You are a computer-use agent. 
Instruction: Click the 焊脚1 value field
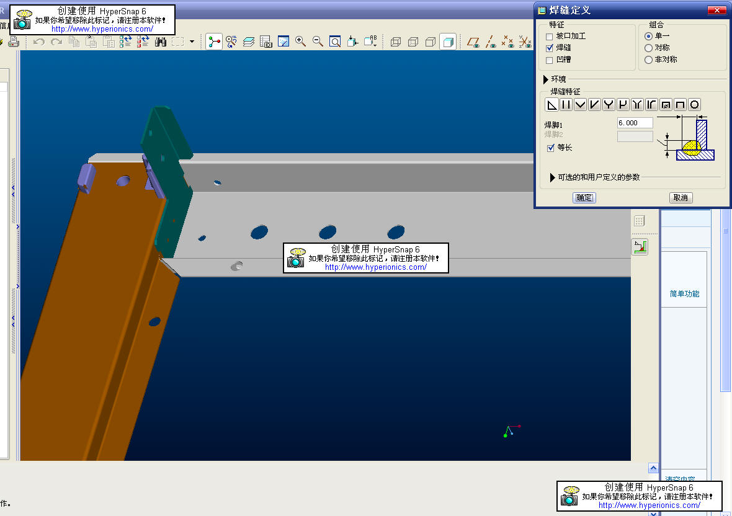coord(635,123)
